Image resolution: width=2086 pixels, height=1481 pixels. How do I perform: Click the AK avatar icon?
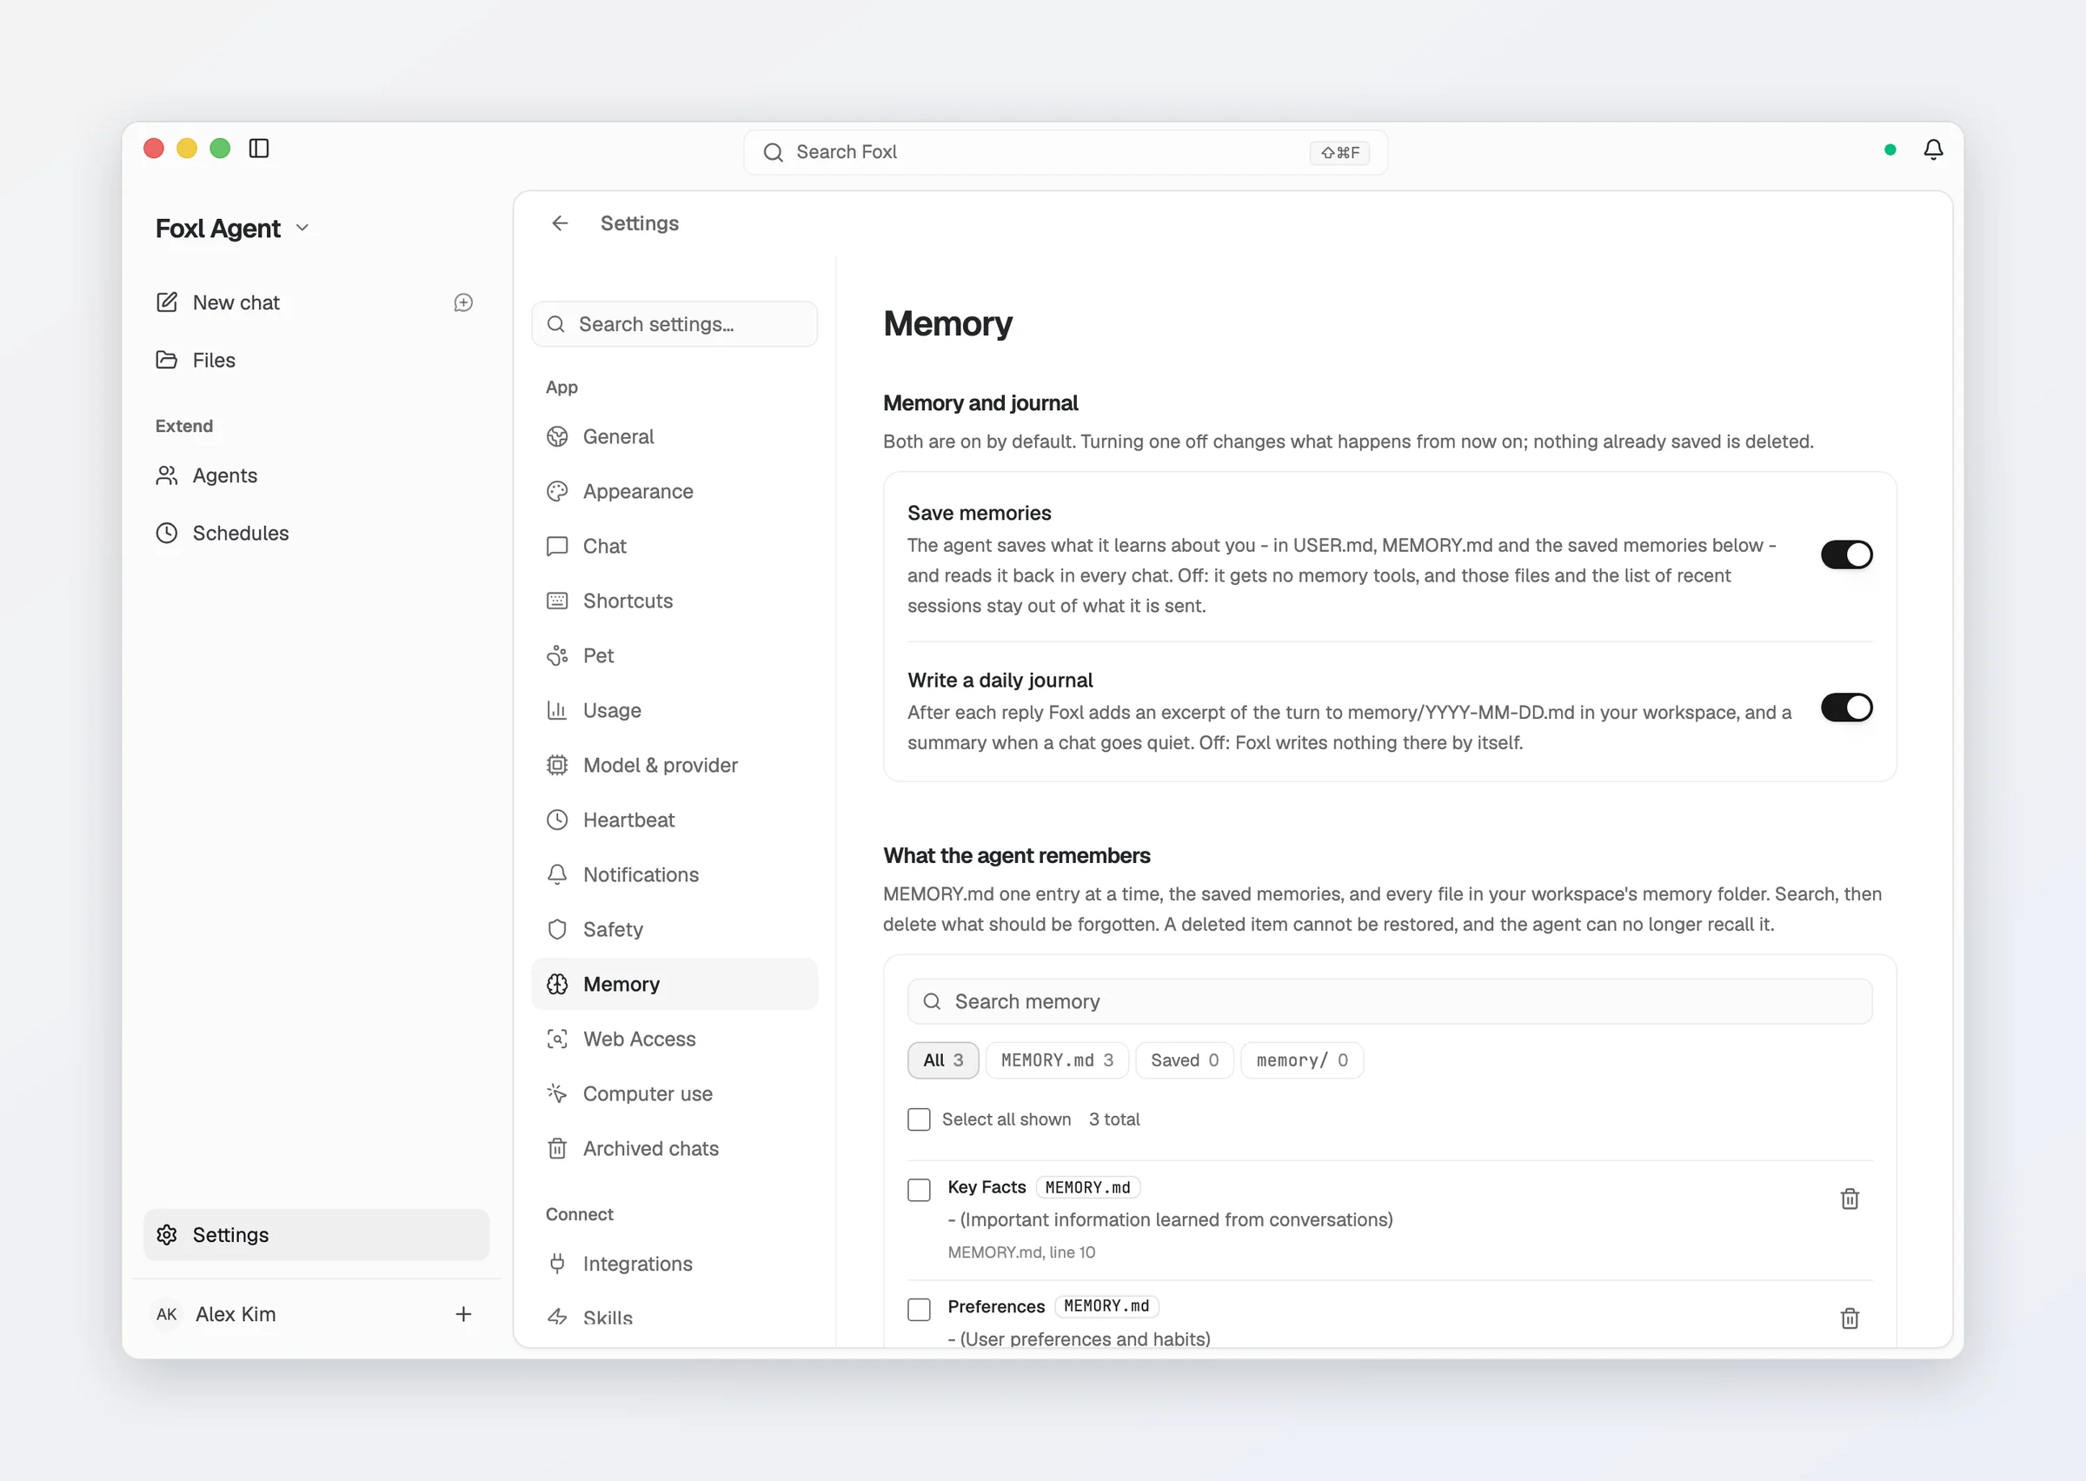pos(167,1314)
